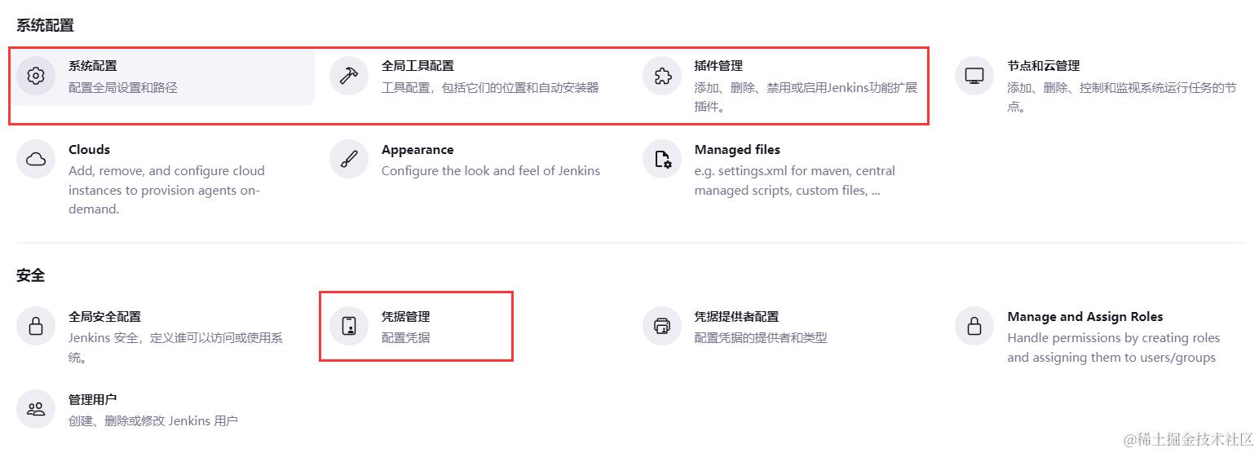Open the Manage and Assign Roles title
Screen dimensions: 1259x453
pyautogui.click(x=1085, y=317)
